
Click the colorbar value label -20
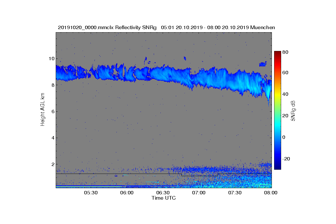point(286,159)
